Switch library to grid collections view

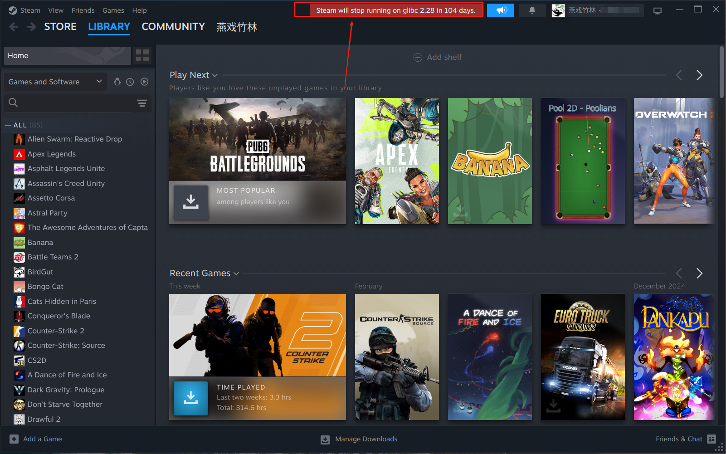tap(142, 55)
